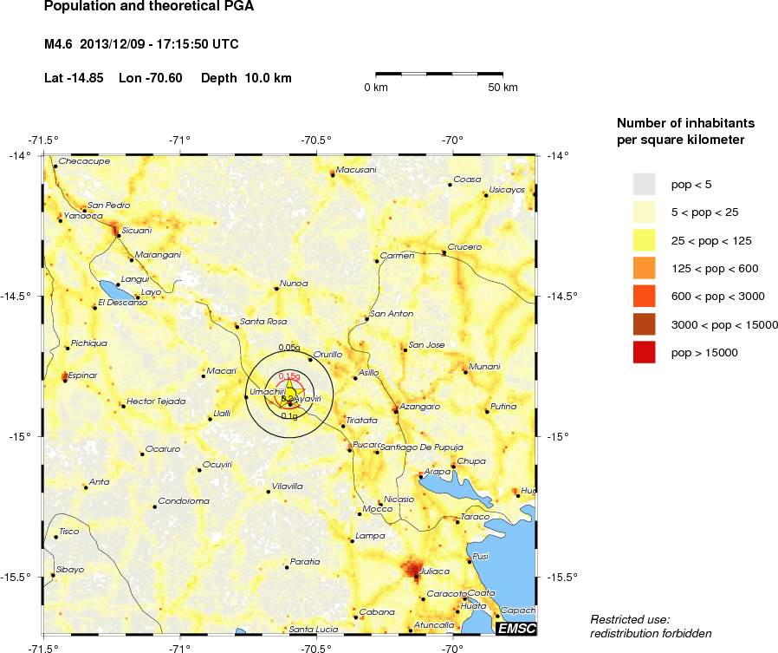Screen dimensions: 778x653
Task: Click the '0.05g' PGA contour label
Action: point(289,347)
